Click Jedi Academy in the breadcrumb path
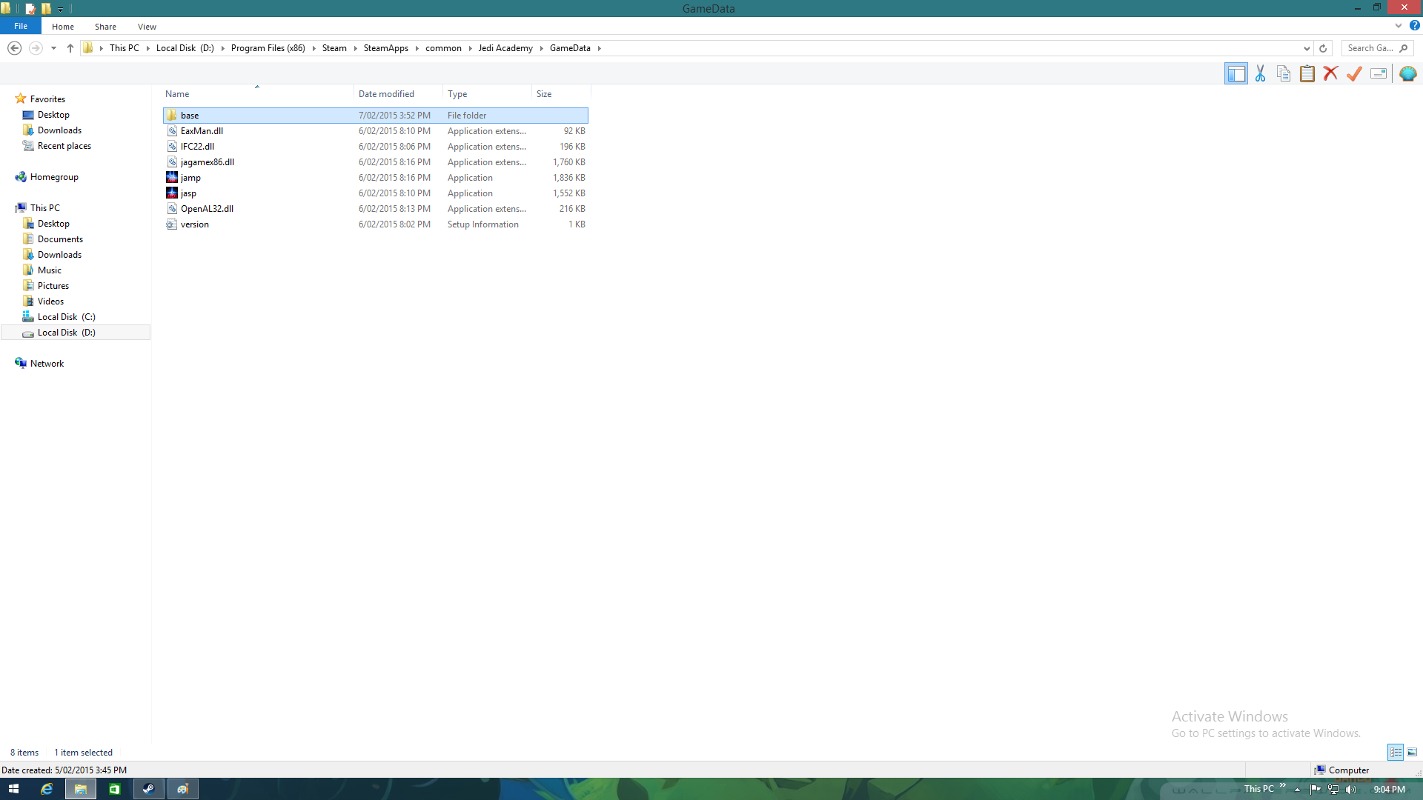The height and width of the screenshot is (800, 1423). coord(505,48)
